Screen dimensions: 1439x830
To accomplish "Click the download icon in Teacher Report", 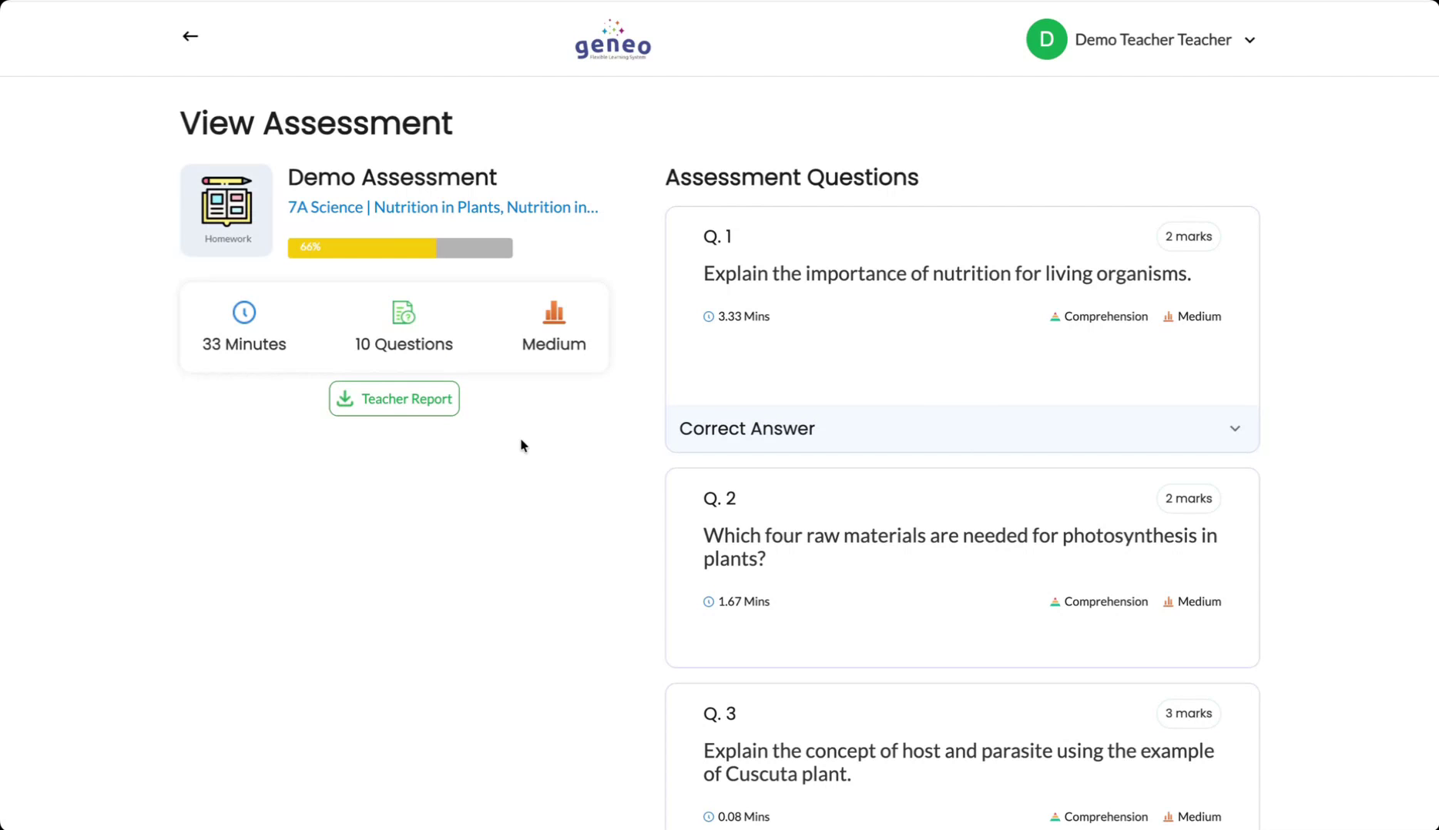I will [x=345, y=399].
